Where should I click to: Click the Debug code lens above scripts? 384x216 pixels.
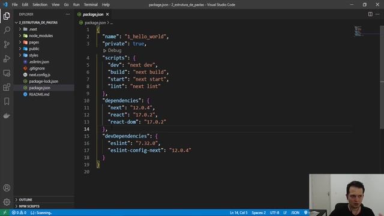pyautogui.click(x=112, y=50)
